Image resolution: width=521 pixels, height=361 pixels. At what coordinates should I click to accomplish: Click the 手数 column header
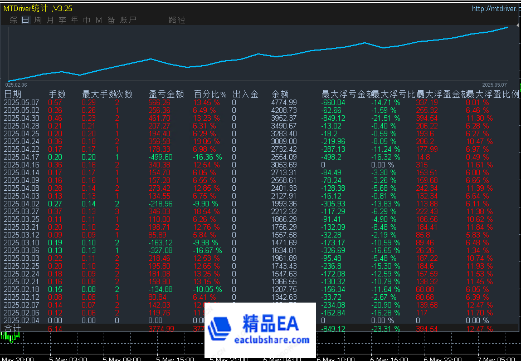(57, 95)
